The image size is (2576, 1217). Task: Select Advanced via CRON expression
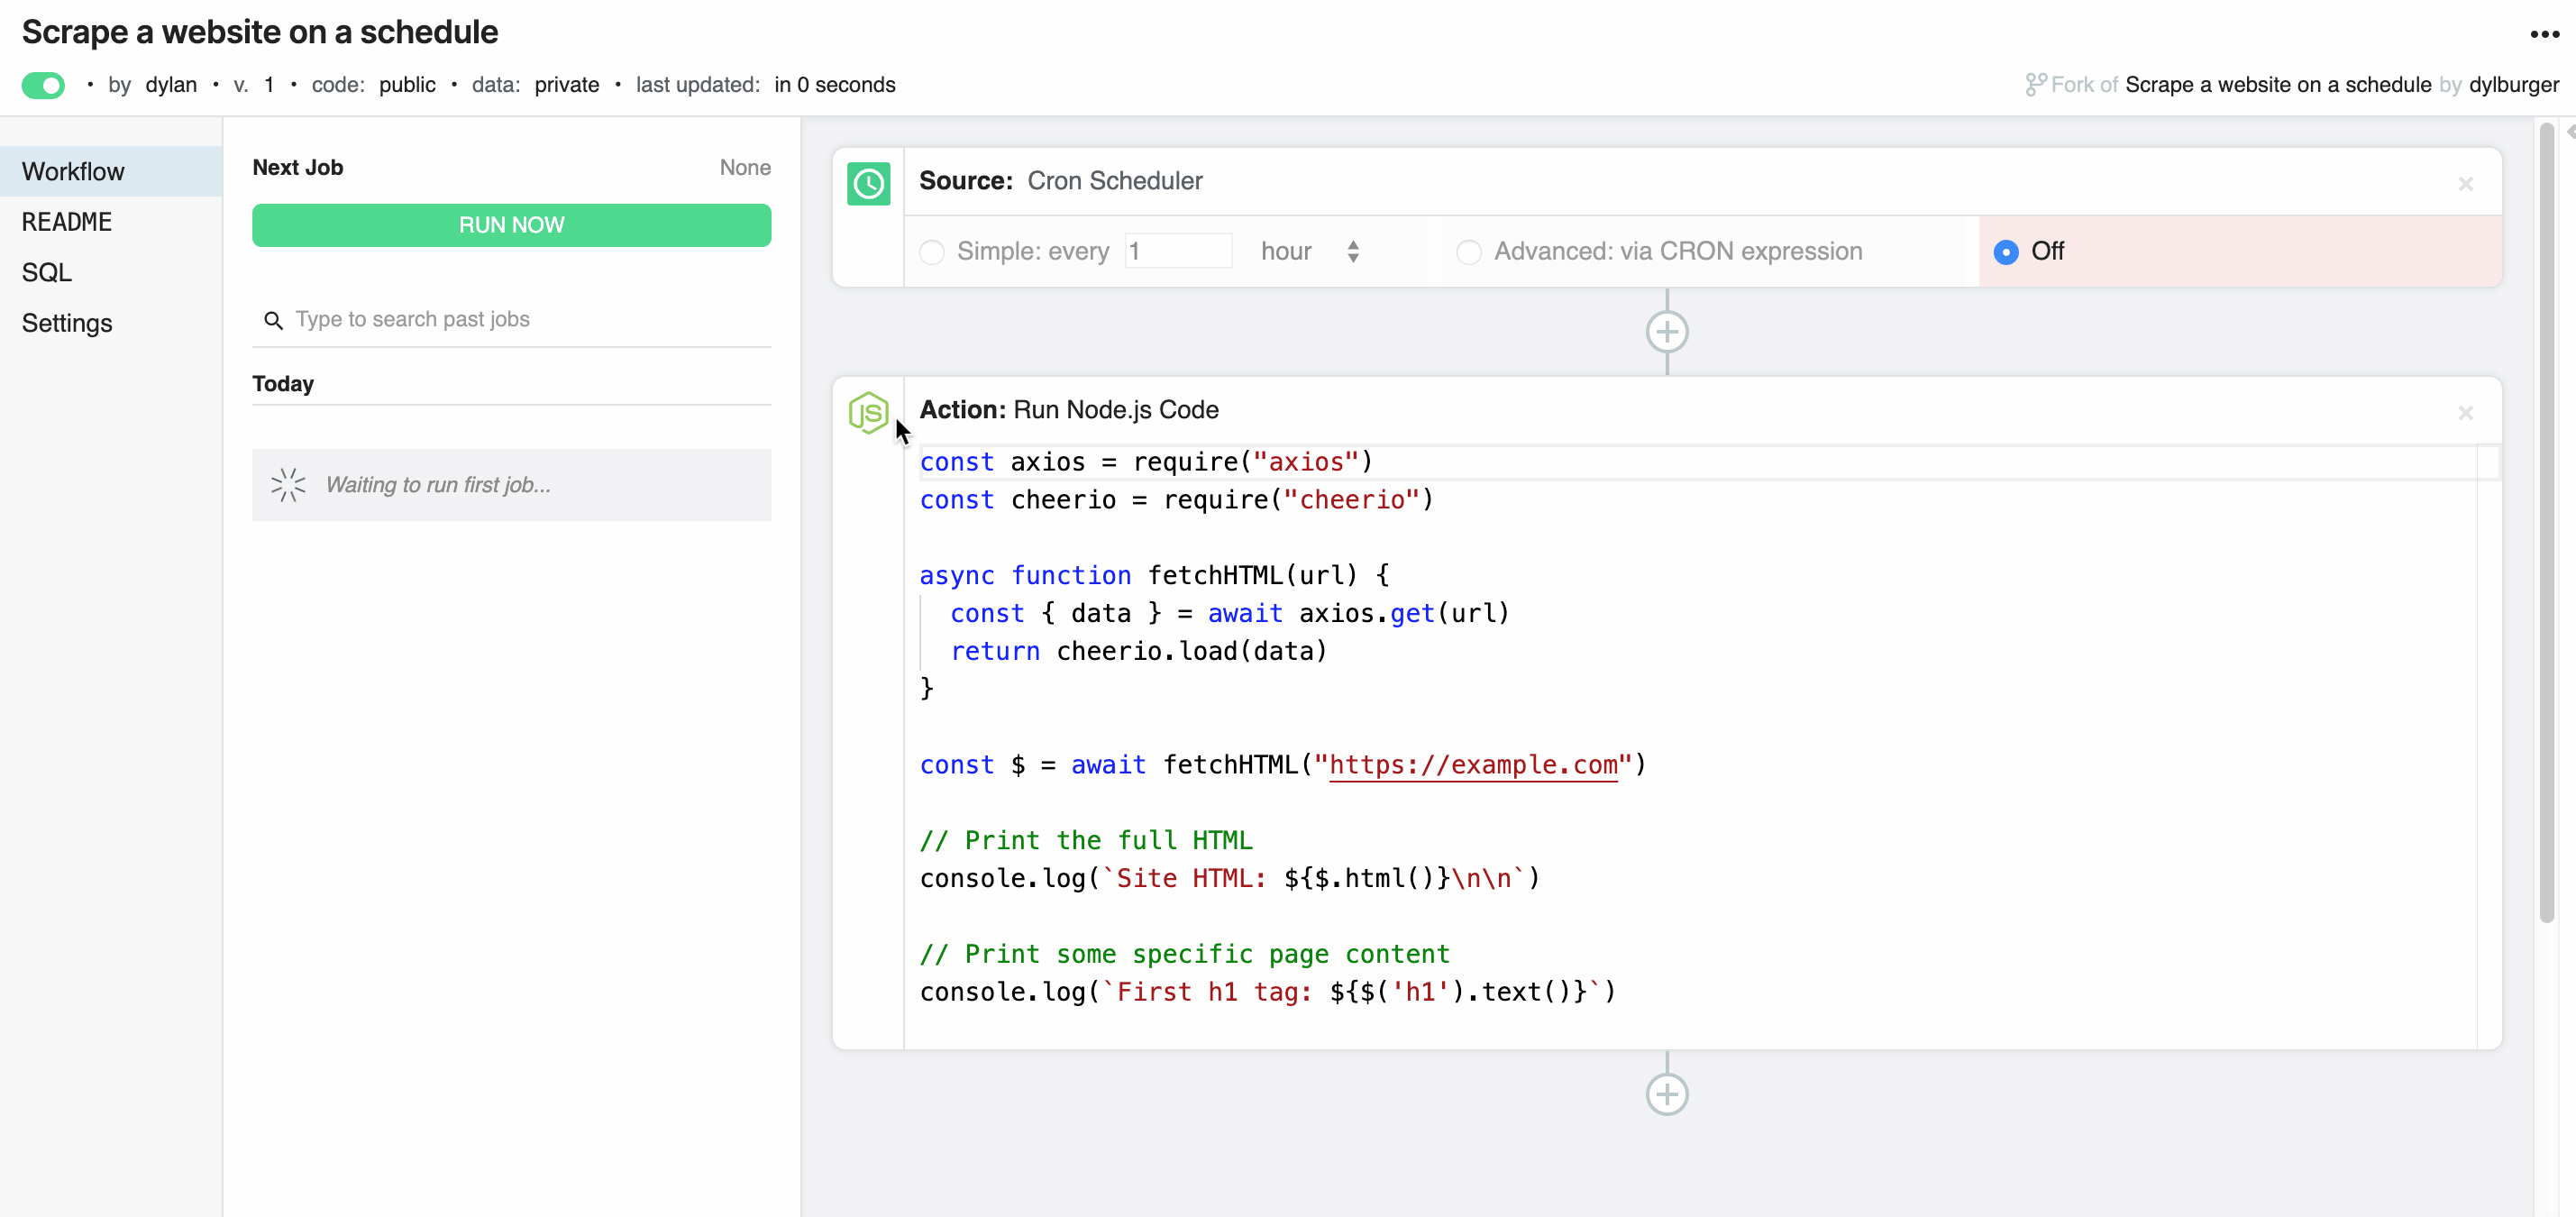(x=1467, y=251)
